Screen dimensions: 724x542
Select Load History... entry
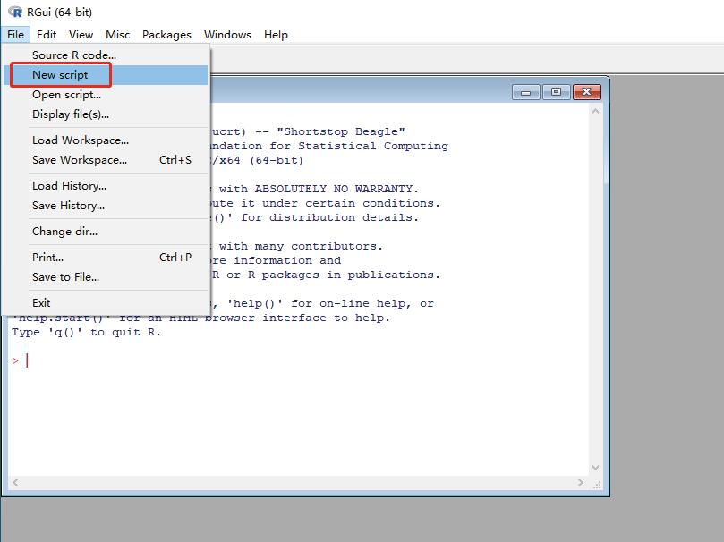69,186
